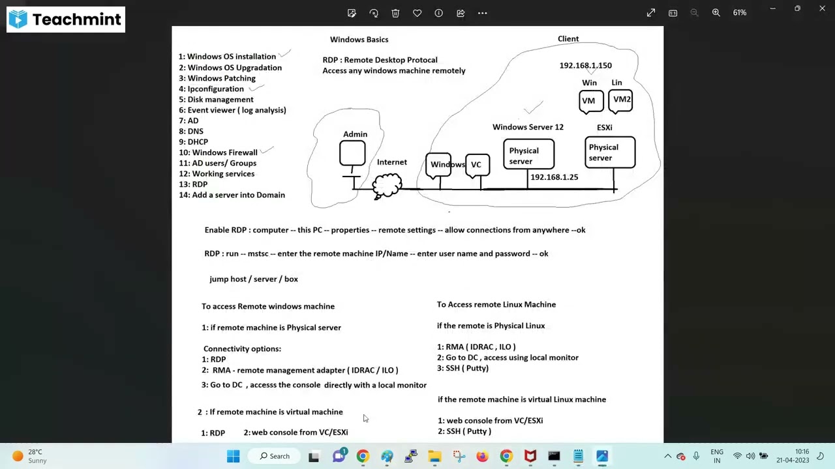Viewport: 835px width, 469px height.
Task: Add image to favorites with heart icon
Action: tap(417, 13)
